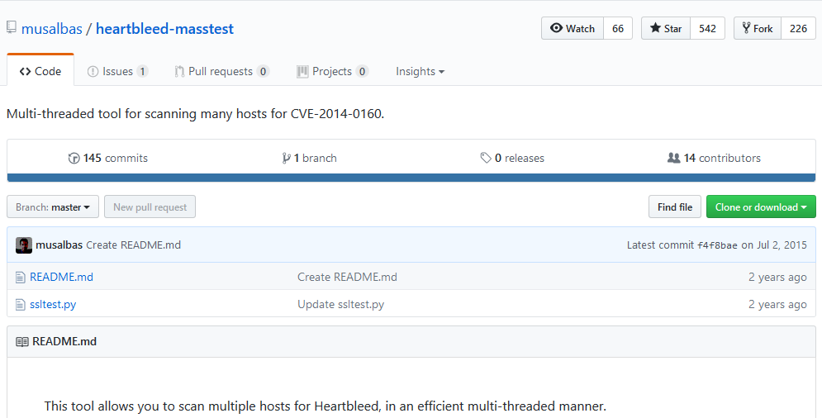Click the blue language bar below stats
The height and width of the screenshot is (418, 822).
pos(411,178)
